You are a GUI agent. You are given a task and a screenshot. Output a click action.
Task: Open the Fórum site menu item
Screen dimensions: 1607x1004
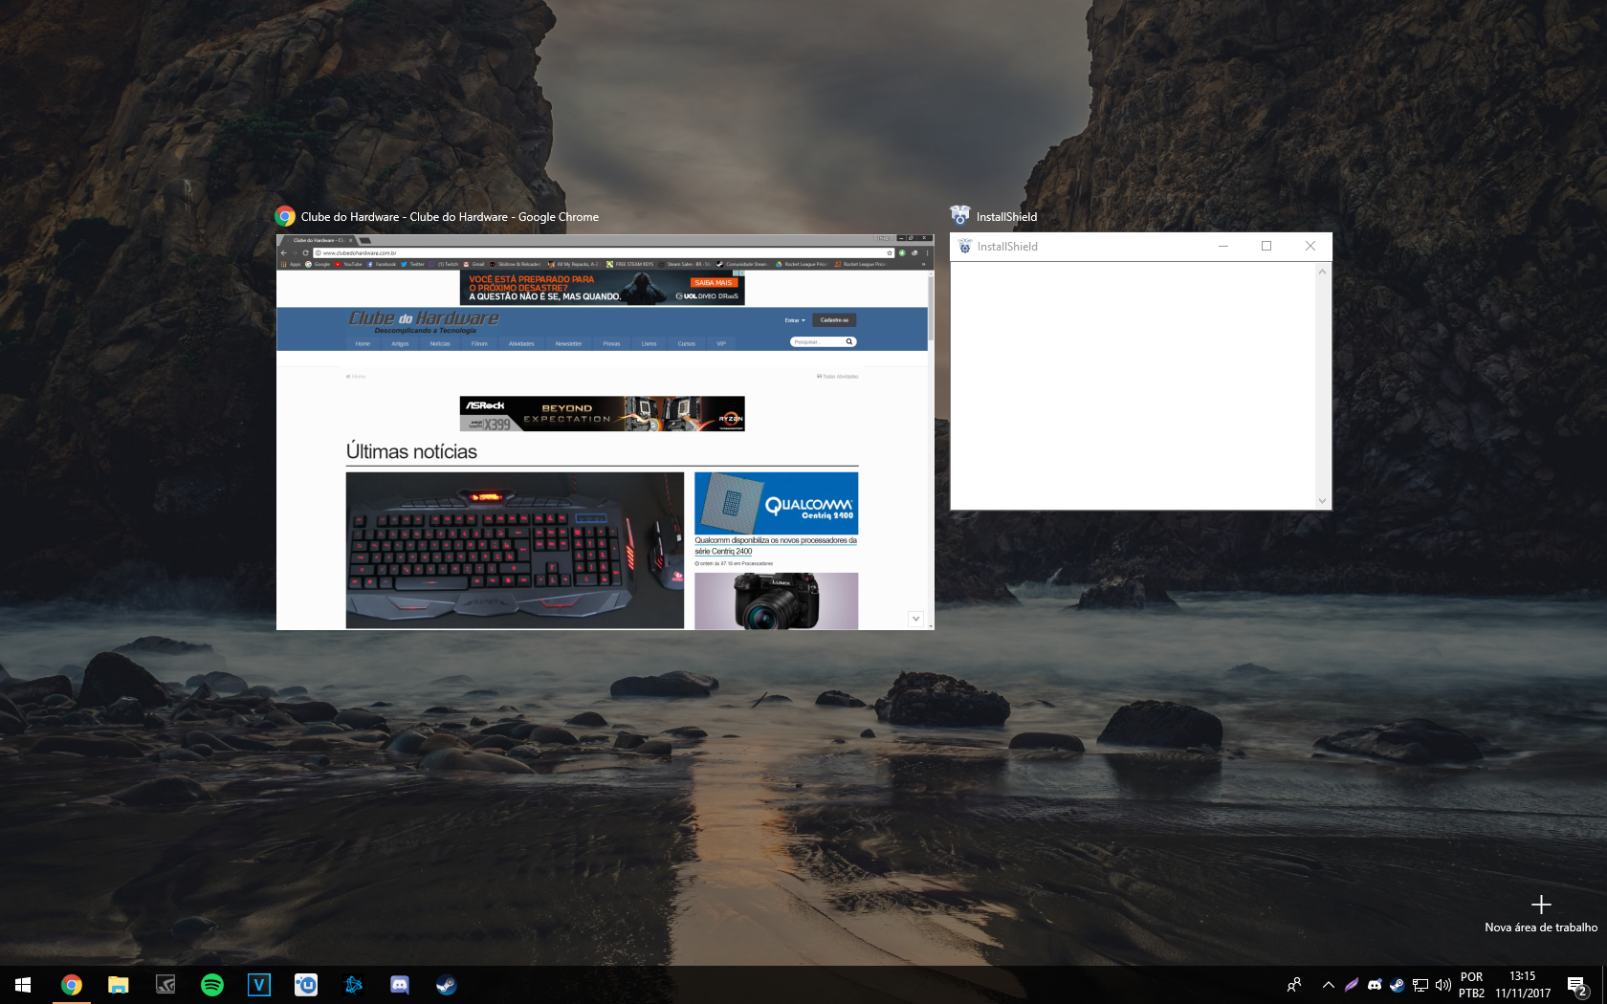(479, 343)
